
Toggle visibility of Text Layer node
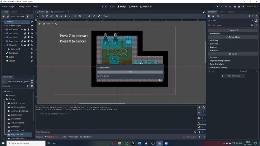click(32, 53)
